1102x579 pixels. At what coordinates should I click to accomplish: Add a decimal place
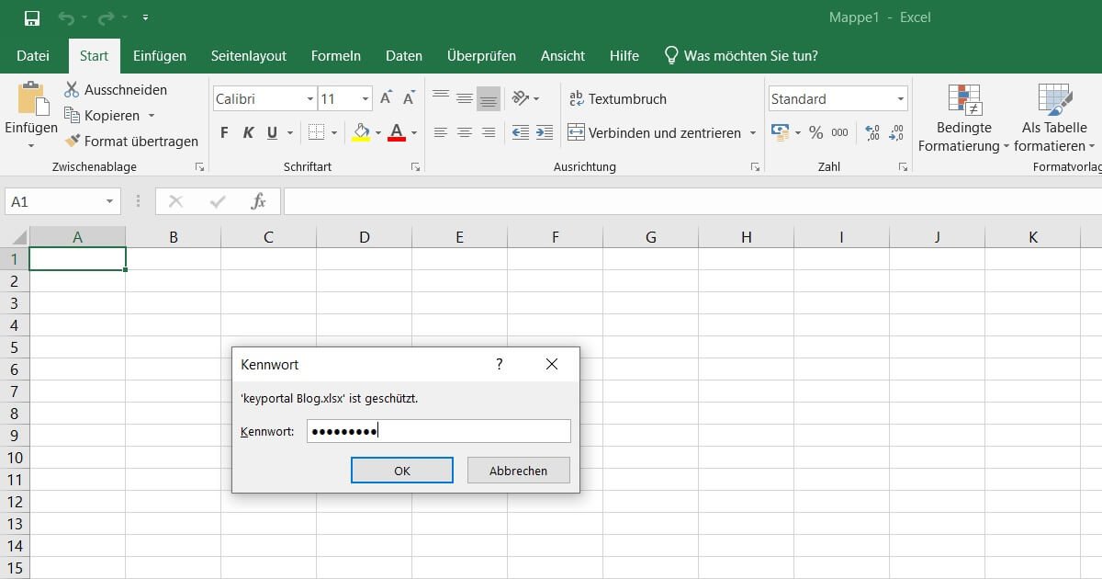click(872, 133)
